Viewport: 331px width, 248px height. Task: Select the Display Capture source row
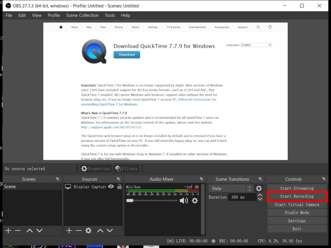(x=93, y=186)
